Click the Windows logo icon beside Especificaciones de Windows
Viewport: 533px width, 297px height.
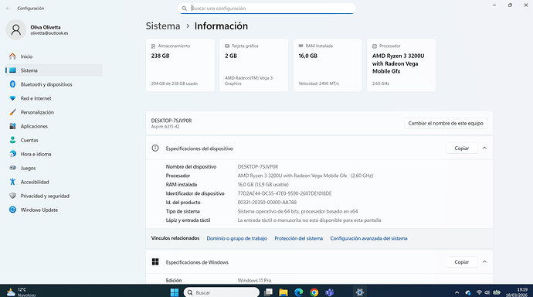pyautogui.click(x=155, y=261)
